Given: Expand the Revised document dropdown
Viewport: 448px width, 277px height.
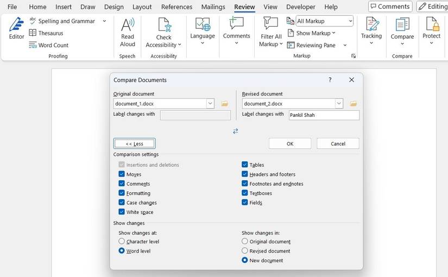Looking at the screenshot, I should pyautogui.click(x=339, y=104).
